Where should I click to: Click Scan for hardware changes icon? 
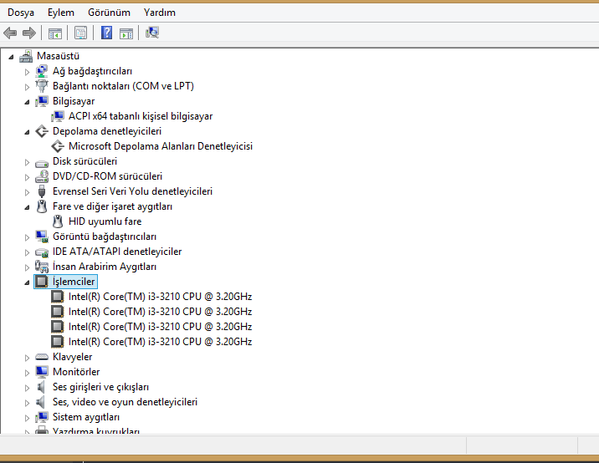[152, 33]
